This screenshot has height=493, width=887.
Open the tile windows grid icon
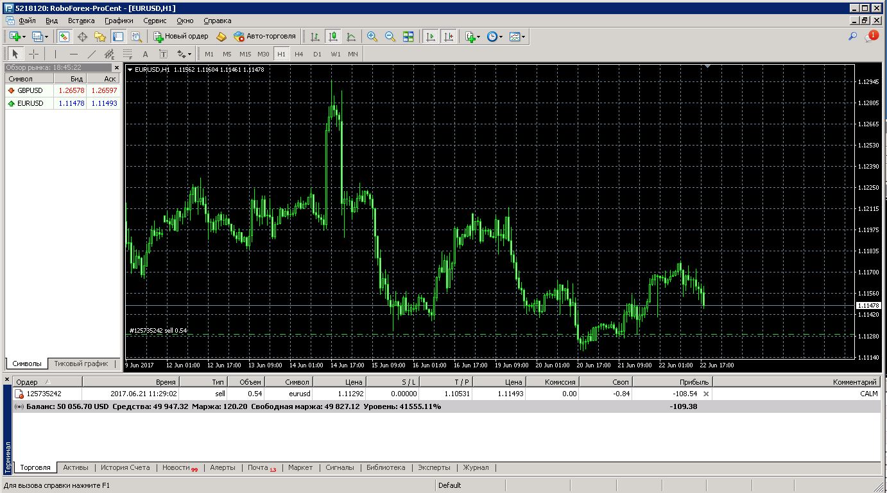[x=408, y=37]
